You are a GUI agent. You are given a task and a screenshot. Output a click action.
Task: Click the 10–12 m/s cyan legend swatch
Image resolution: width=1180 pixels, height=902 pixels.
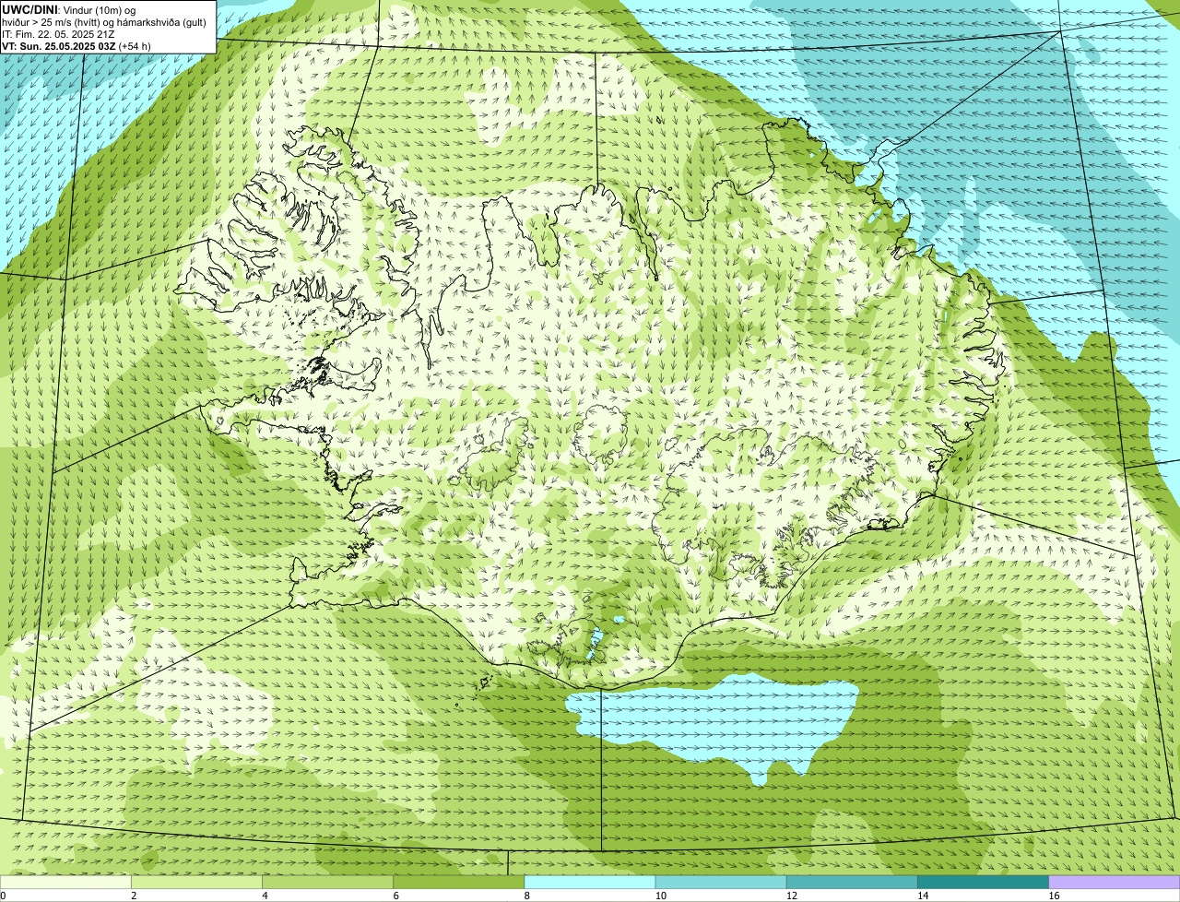coord(721,883)
